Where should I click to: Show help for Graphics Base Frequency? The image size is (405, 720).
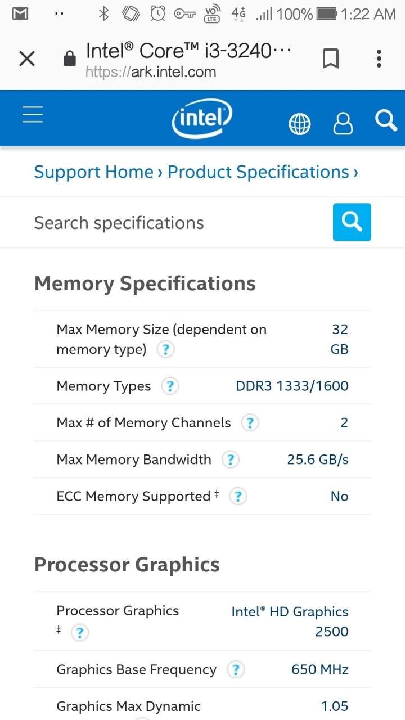(x=235, y=670)
